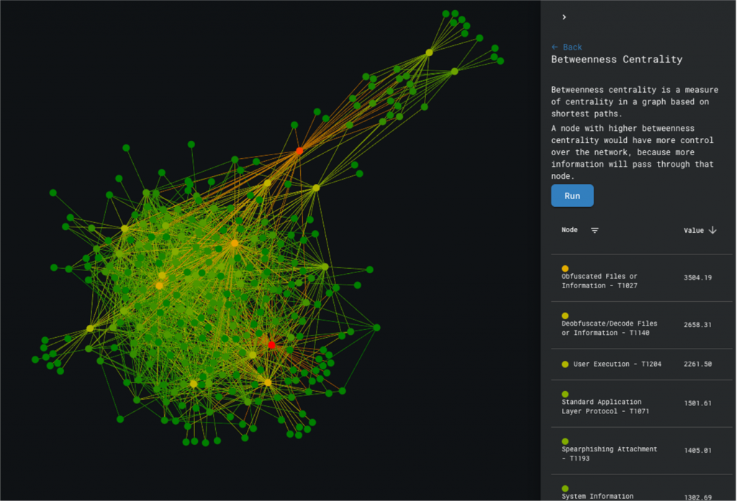Click the yellow dot beside Deobfuscate/Decode Files
737x501 pixels.
point(565,316)
